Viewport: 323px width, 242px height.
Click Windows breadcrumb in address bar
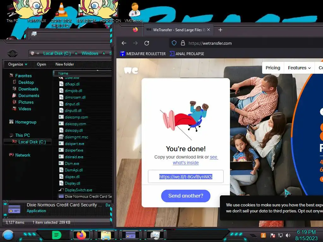(90, 53)
